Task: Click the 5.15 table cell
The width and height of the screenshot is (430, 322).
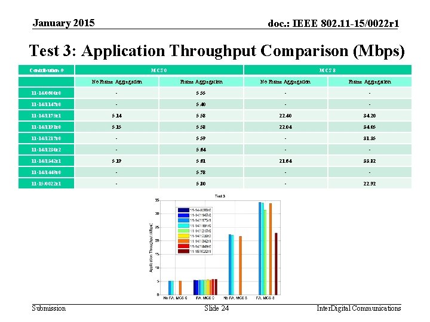Action: 117,127
